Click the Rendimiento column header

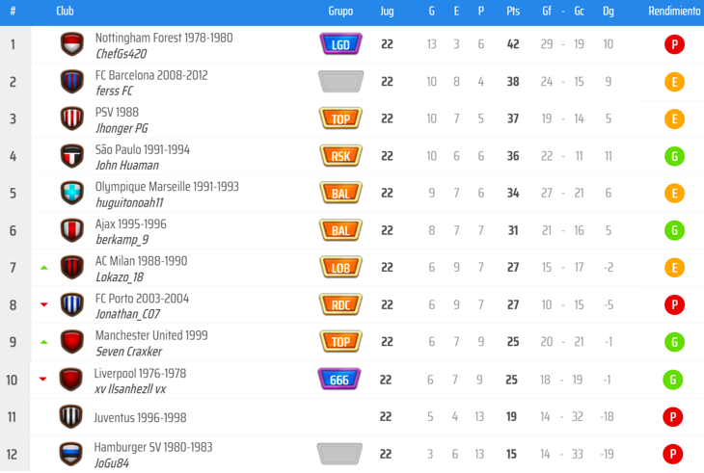[x=674, y=12]
